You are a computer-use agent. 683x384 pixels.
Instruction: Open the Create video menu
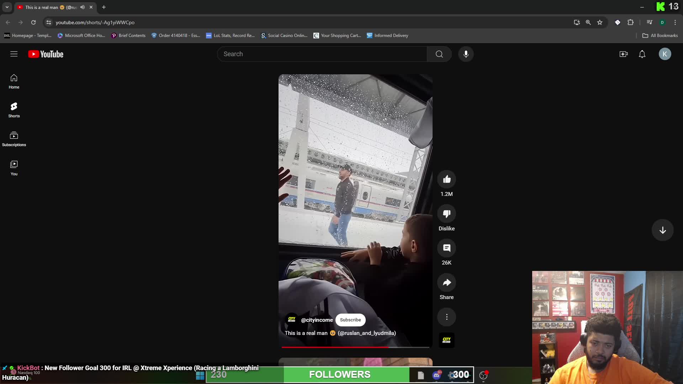point(624,54)
